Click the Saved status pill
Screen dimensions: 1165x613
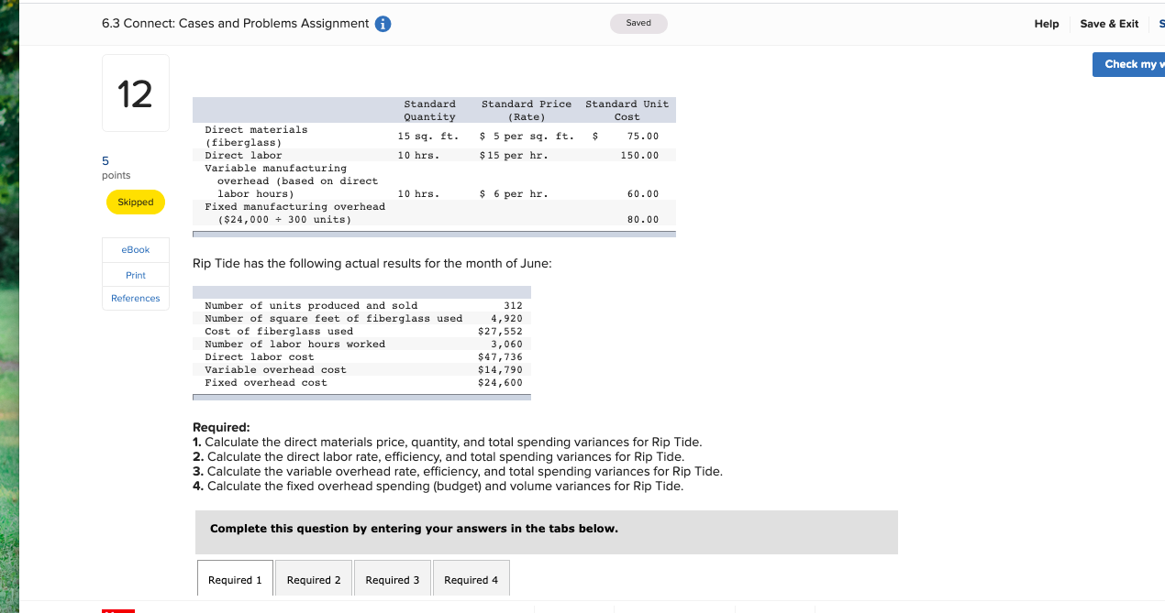point(638,23)
